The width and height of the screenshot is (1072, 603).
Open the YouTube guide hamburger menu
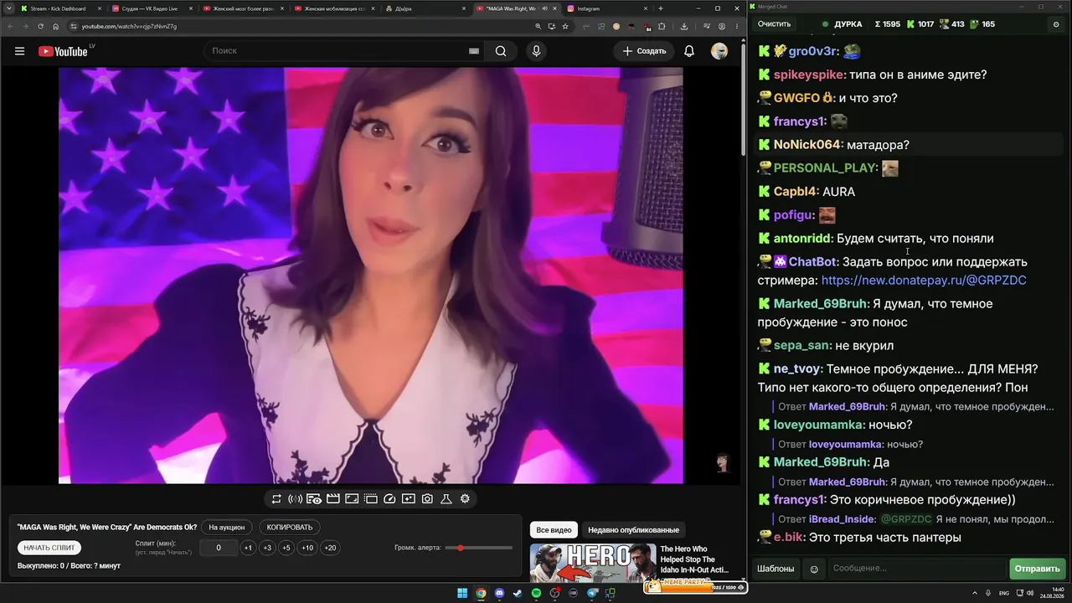point(19,51)
